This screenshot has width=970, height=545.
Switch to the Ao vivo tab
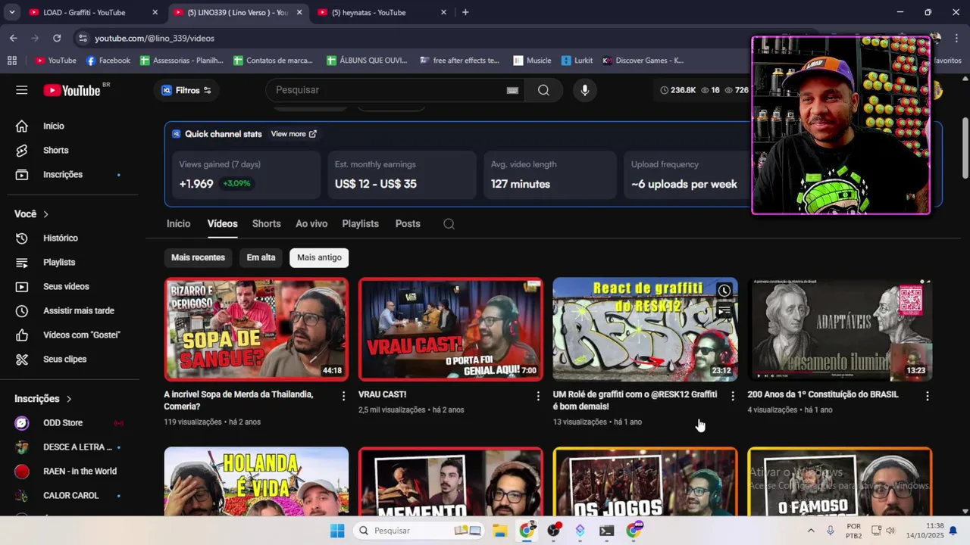tap(311, 224)
